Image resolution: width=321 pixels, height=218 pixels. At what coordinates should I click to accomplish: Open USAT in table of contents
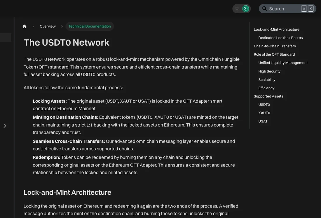263,121
